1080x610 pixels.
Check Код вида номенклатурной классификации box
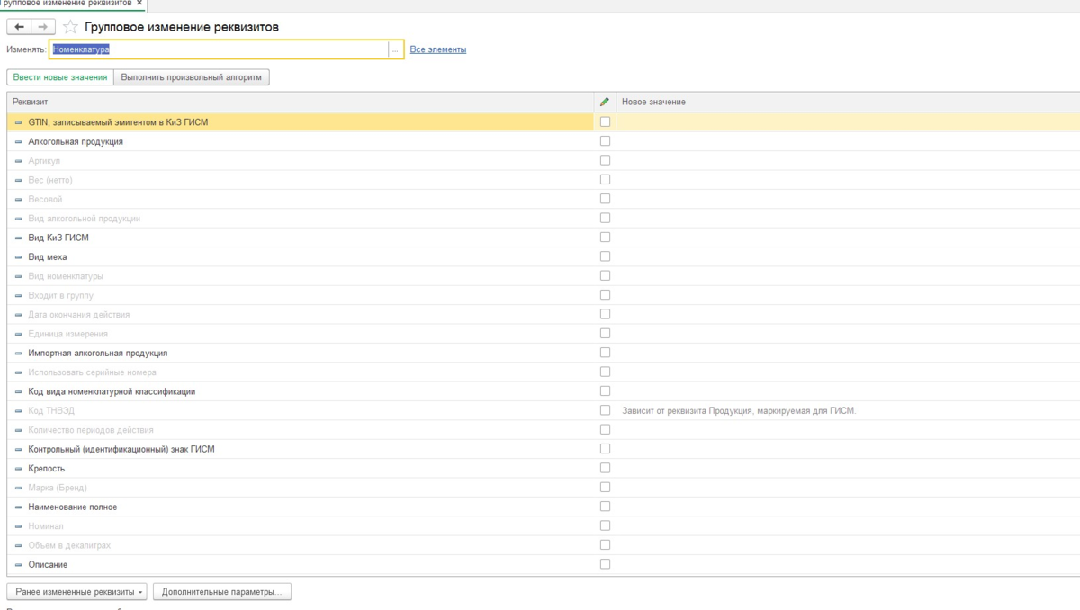pyautogui.click(x=605, y=391)
